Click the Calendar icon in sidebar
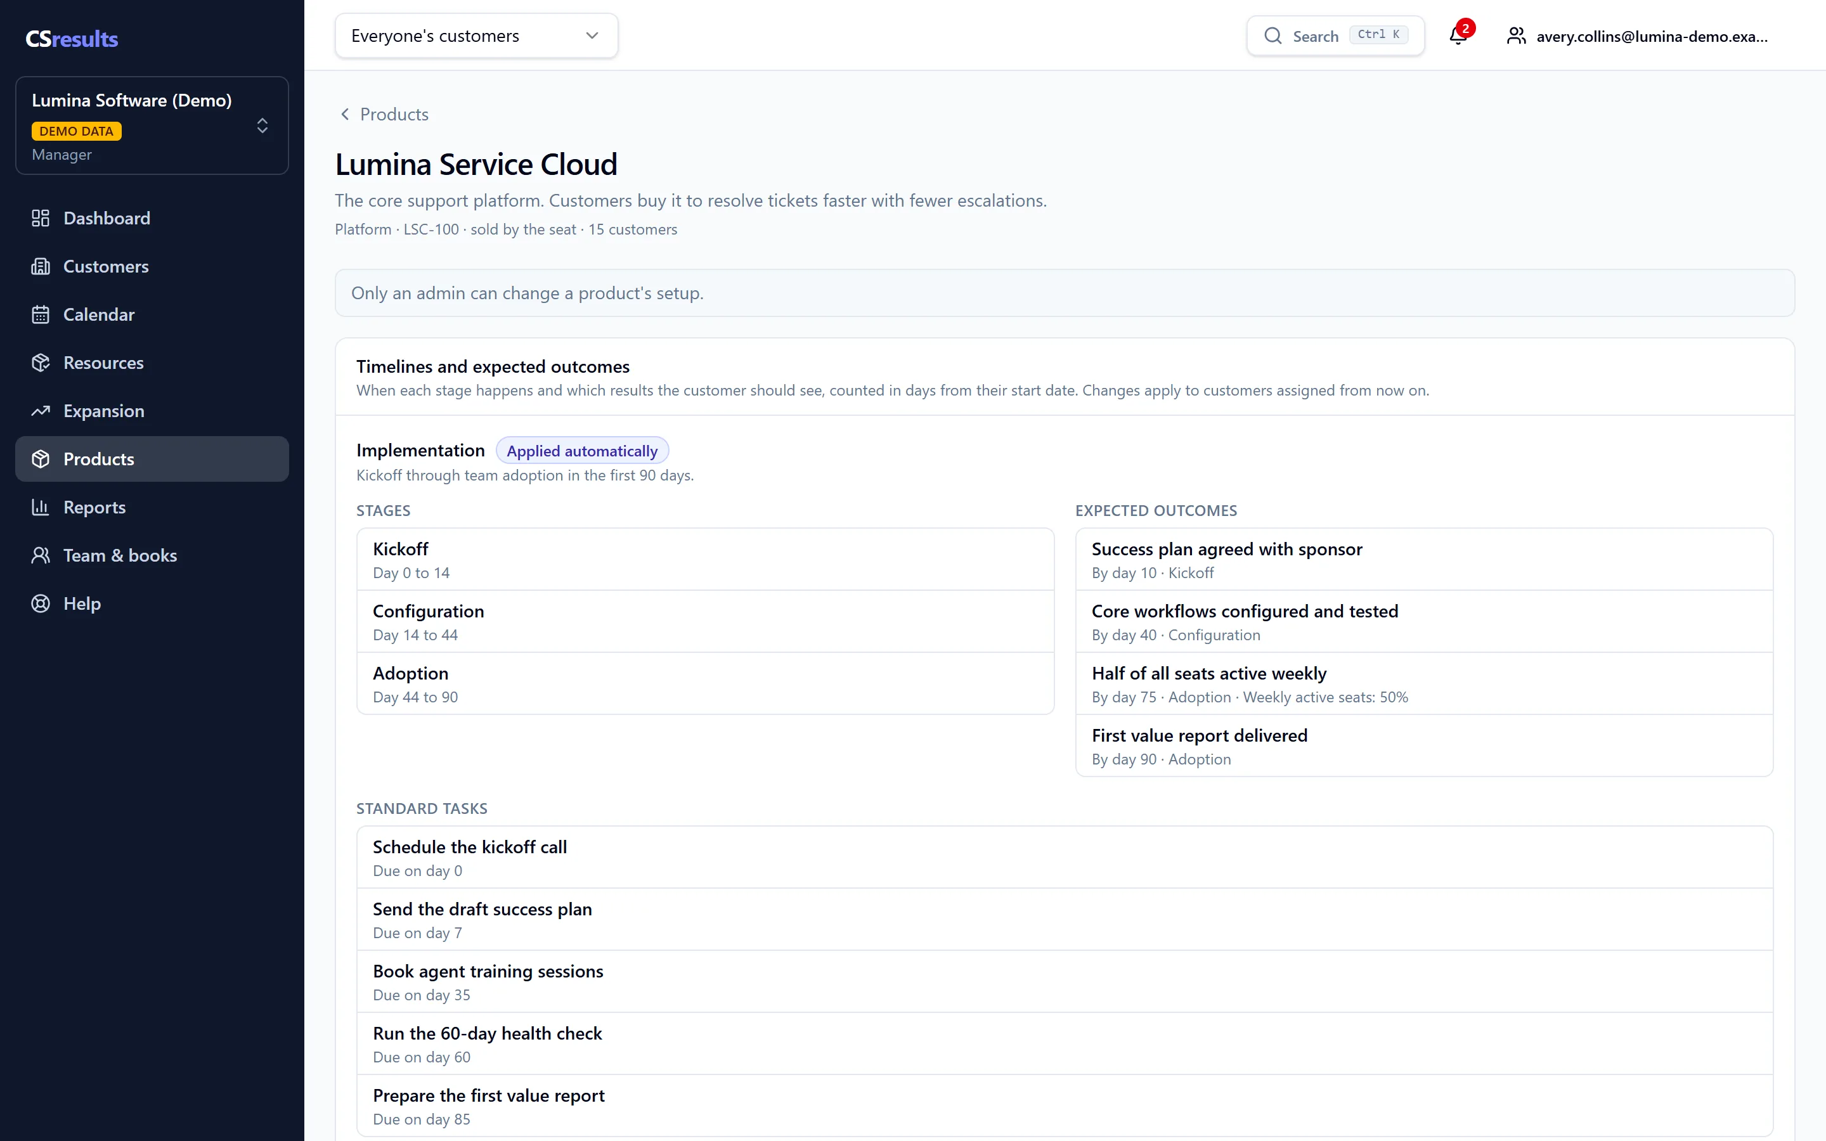The height and width of the screenshot is (1141, 1826). (41, 314)
